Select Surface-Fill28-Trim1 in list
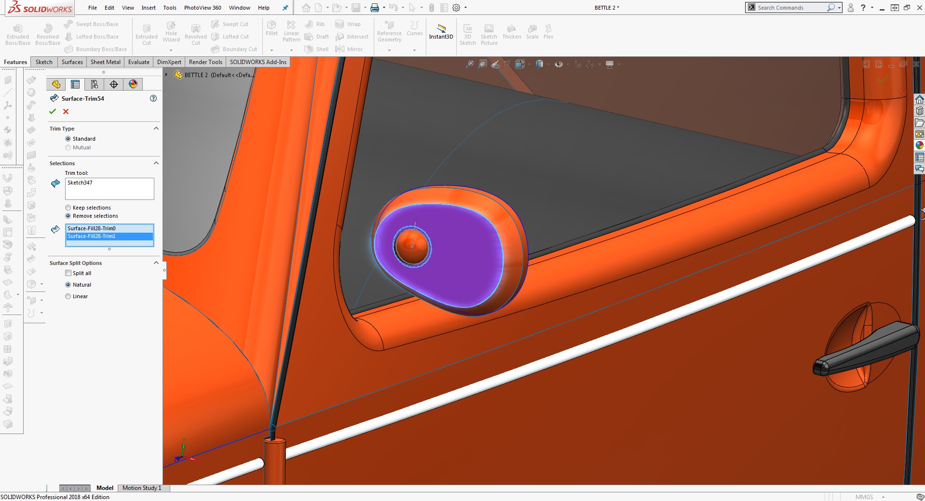 coord(109,236)
